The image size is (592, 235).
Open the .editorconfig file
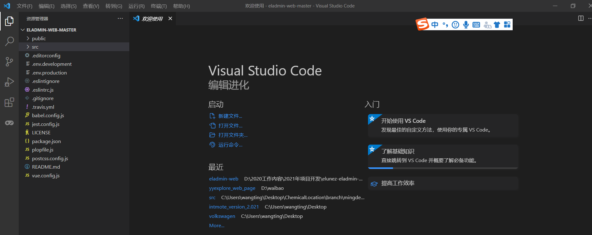tap(74, 55)
